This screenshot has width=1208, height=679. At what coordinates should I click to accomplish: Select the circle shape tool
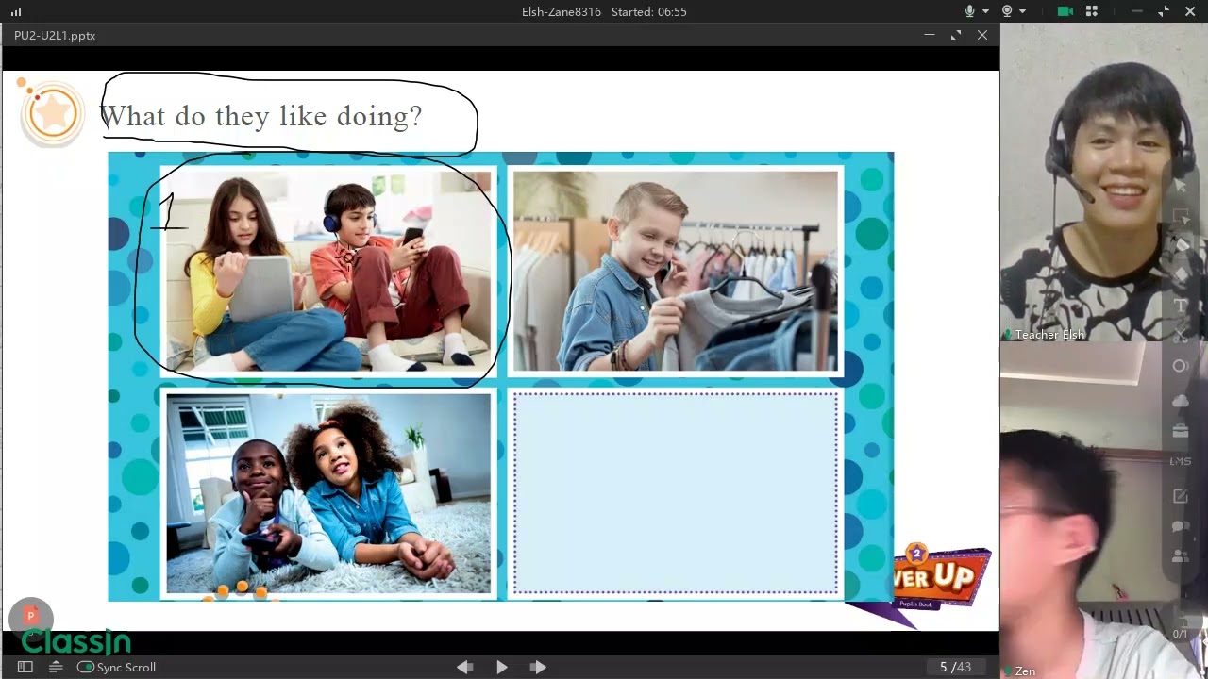click(1181, 366)
